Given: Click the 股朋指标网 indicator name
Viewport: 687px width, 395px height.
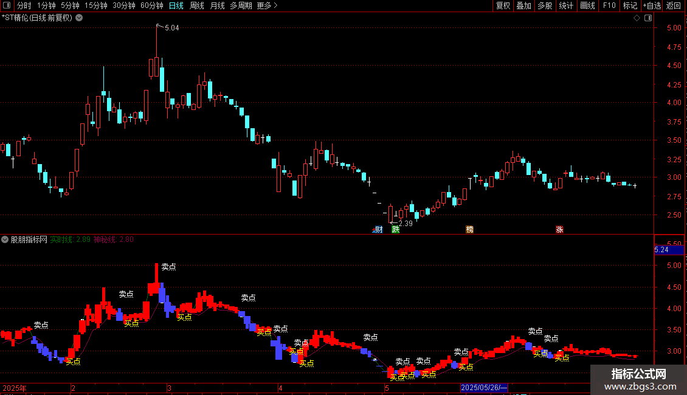Looking at the screenshot, I should tap(29, 239).
